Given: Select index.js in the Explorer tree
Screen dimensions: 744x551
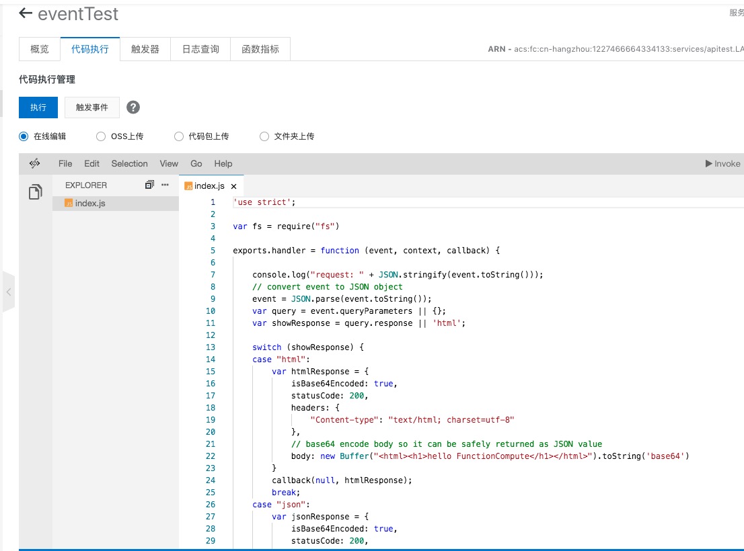Looking at the screenshot, I should point(115,203).
